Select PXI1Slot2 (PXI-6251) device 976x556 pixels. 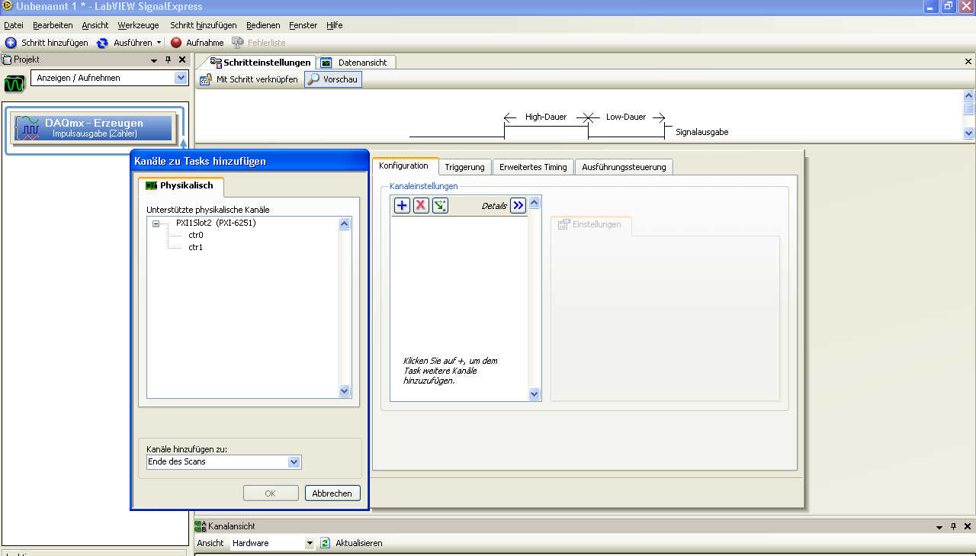(216, 223)
